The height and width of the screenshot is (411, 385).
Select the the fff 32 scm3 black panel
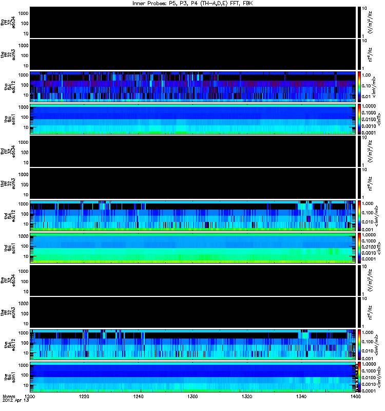point(192,312)
